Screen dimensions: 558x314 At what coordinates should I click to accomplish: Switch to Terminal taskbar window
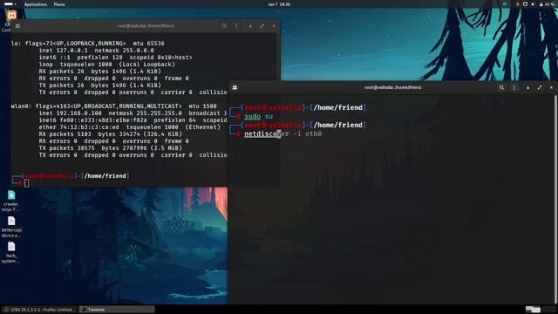click(x=117, y=310)
